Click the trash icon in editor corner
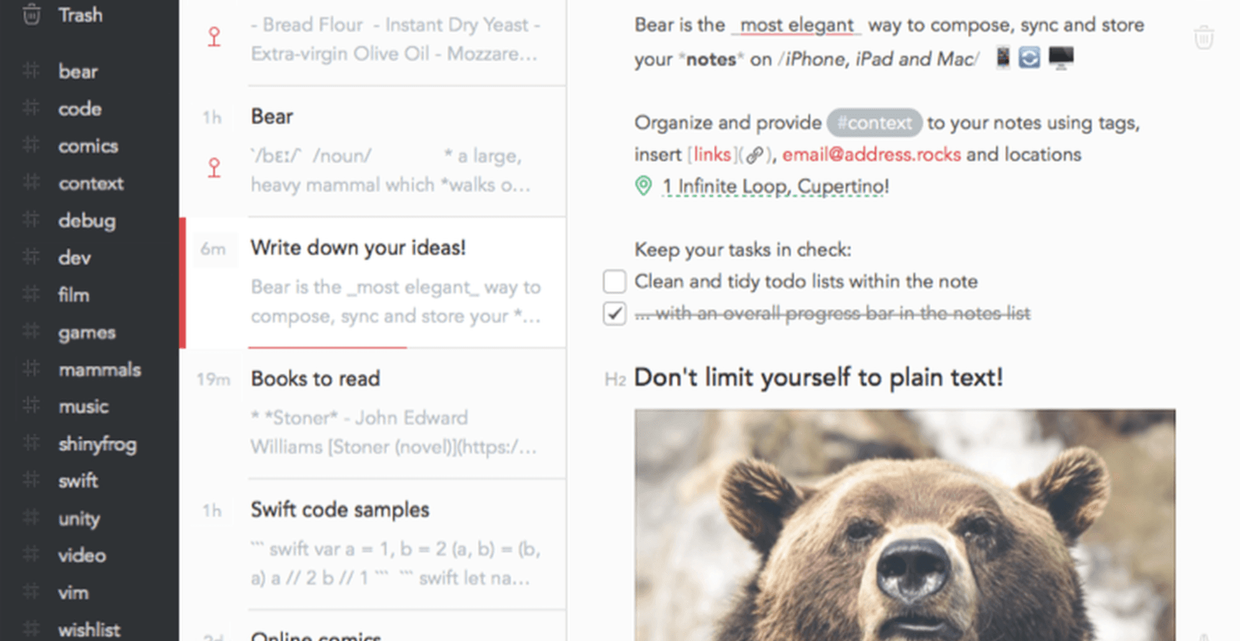 pyautogui.click(x=1204, y=37)
